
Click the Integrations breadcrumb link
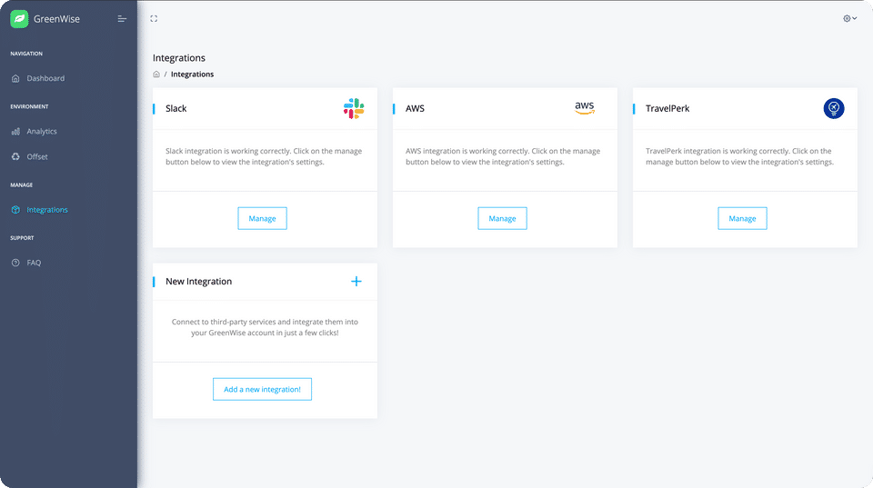click(193, 75)
